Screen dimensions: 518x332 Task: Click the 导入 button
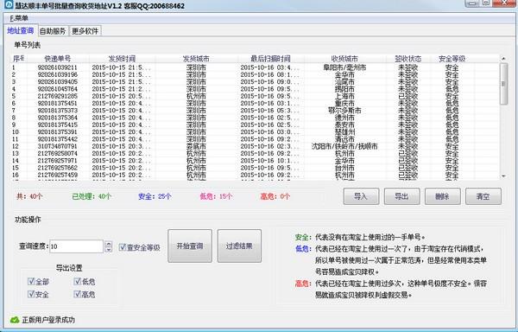[361, 196]
